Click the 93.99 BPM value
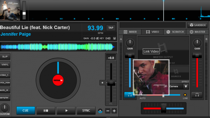Screen dimensions: 210x118 [x=95, y=28]
